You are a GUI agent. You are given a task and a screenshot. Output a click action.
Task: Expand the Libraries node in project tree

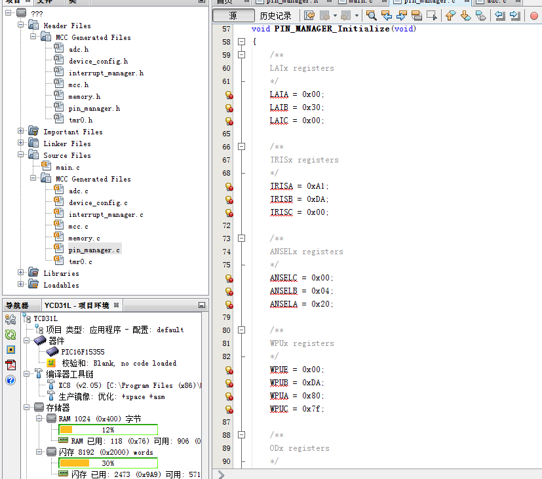pyautogui.click(x=21, y=273)
